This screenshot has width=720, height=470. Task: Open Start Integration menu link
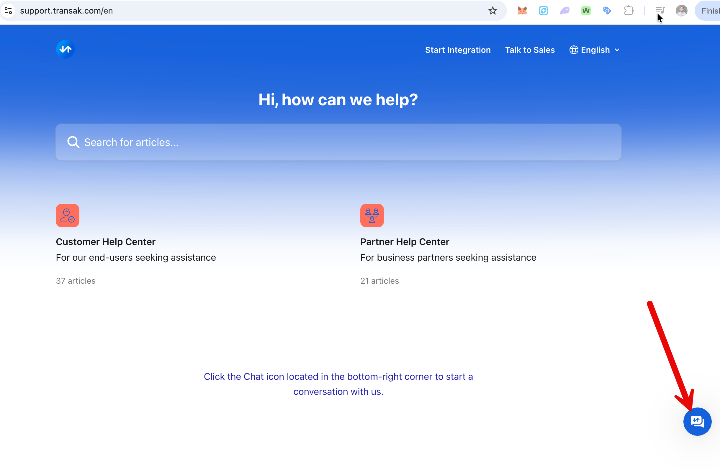[x=458, y=50]
